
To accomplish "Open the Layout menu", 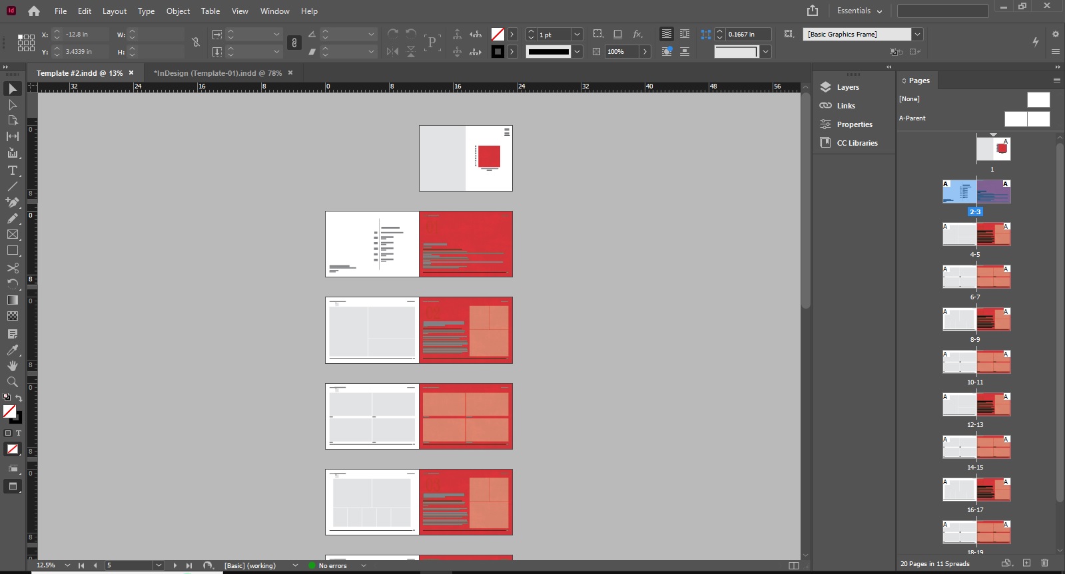I will pyautogui.click(x=115, y=11).
